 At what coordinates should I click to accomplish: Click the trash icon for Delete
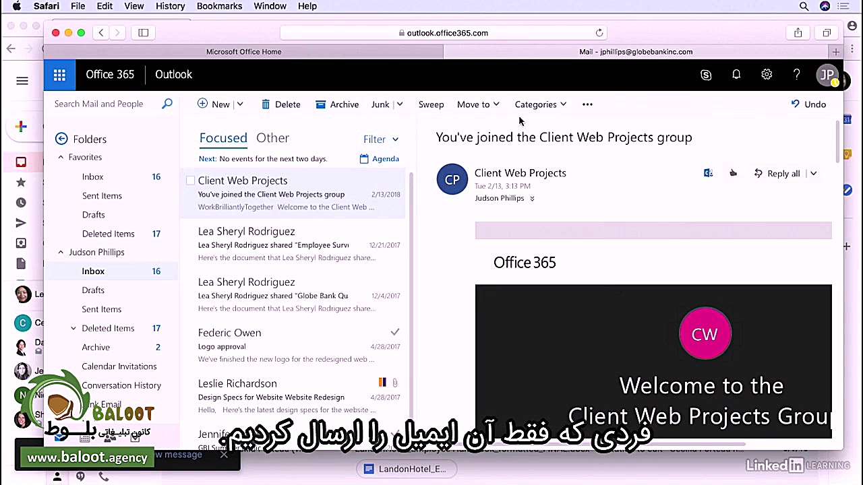pos(266,104)
